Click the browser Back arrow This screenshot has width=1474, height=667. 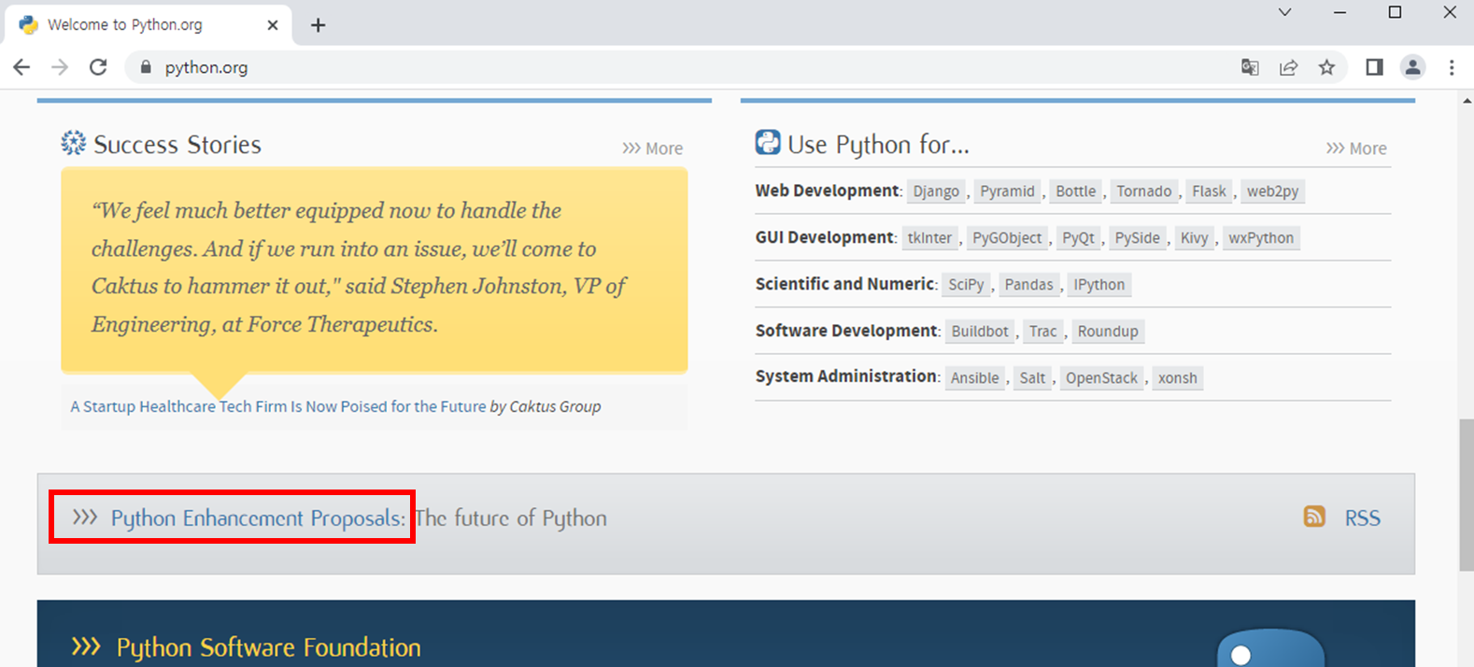21,67
